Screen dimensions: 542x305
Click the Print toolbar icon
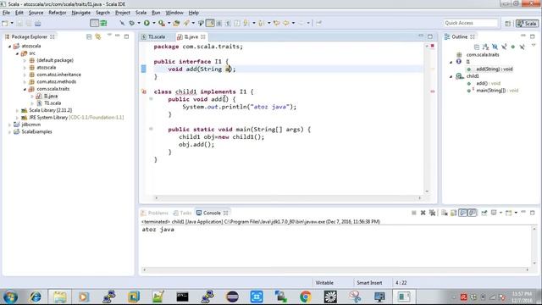click(37, 23)
